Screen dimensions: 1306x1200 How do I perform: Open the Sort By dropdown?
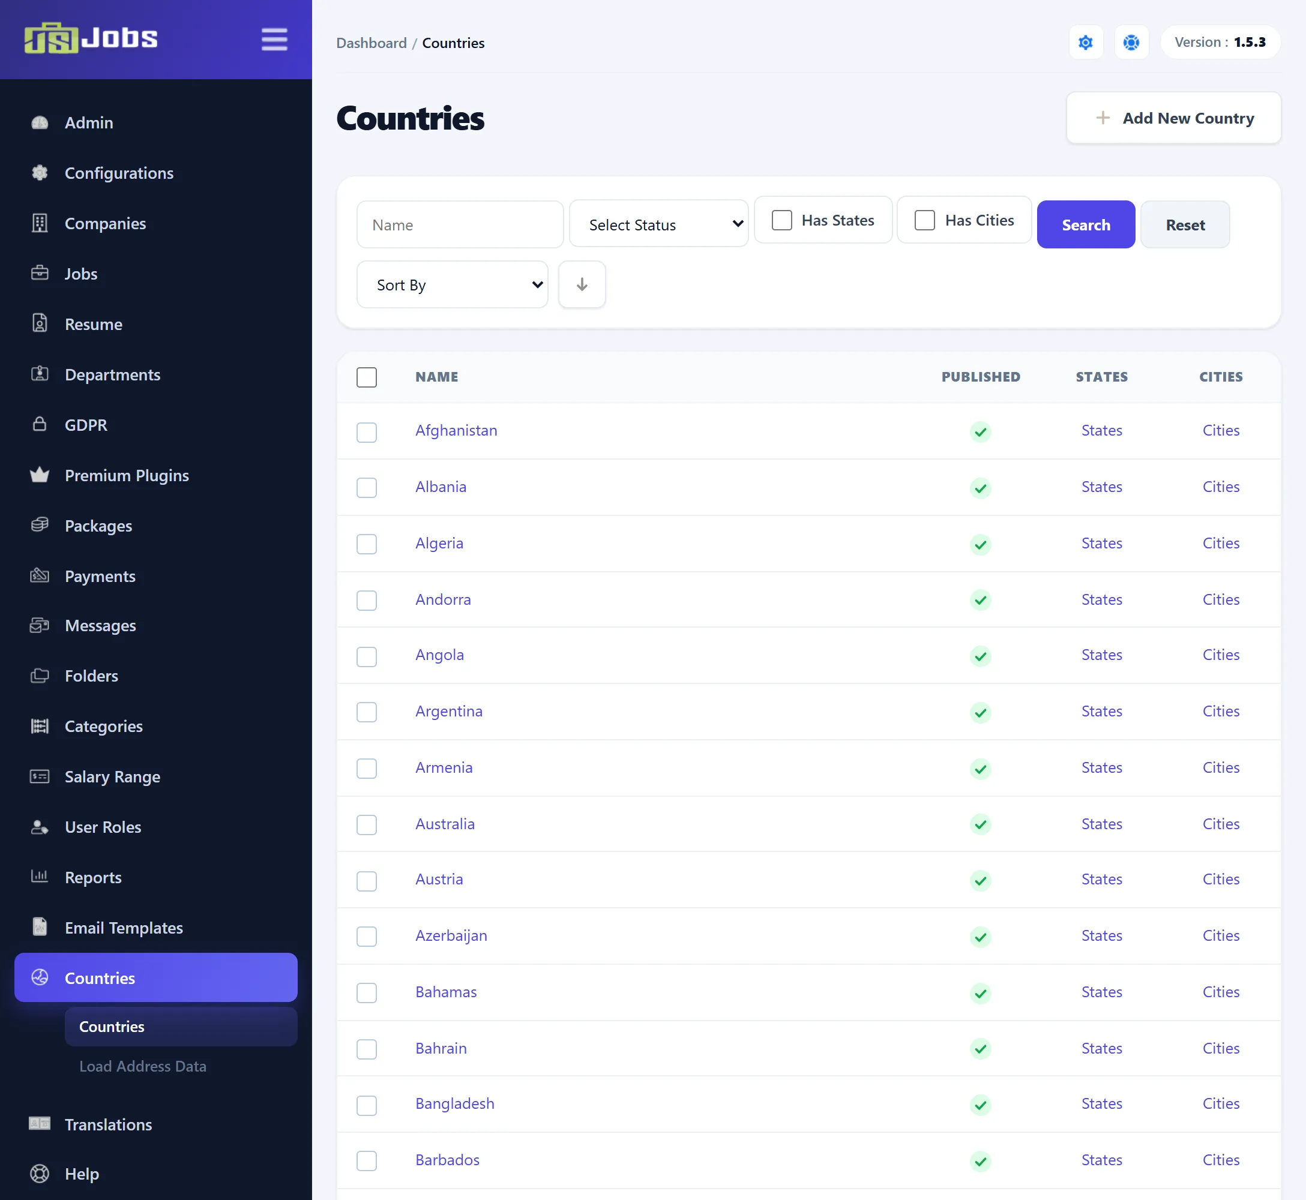[x=453, y=284]
